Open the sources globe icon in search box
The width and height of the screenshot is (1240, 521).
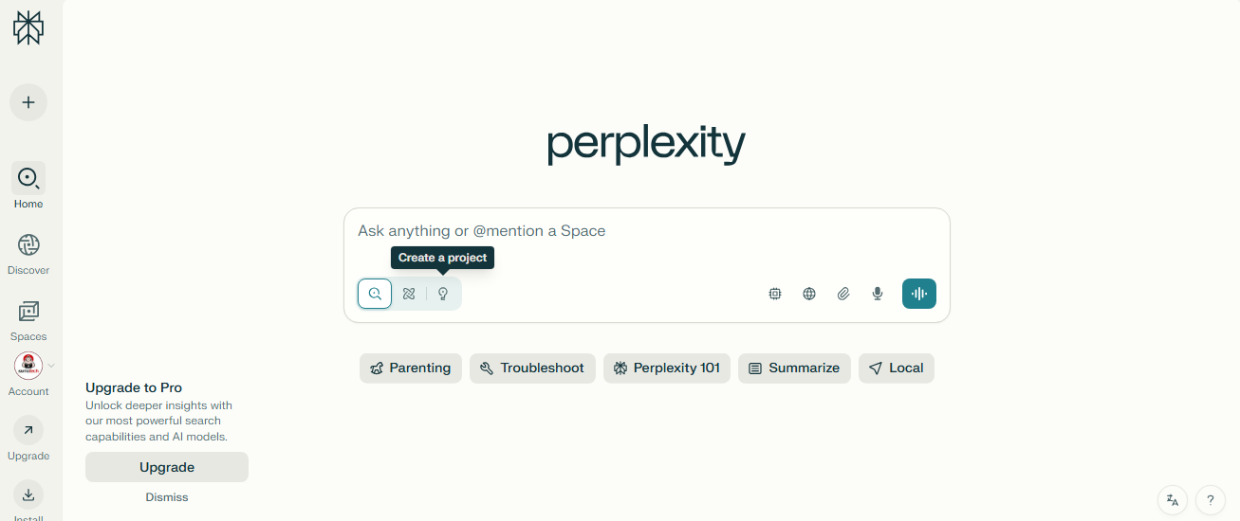[809, 294]
